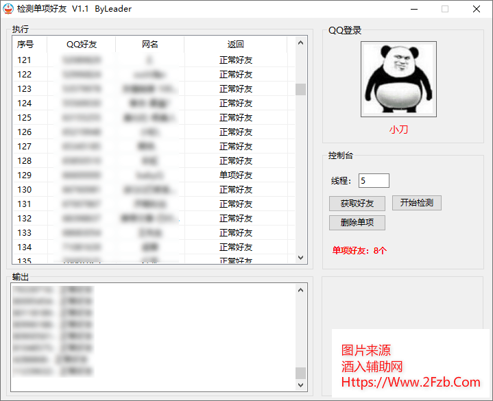Select row number 134
This screenshot has height=401, width=493.
coord(154,247)
